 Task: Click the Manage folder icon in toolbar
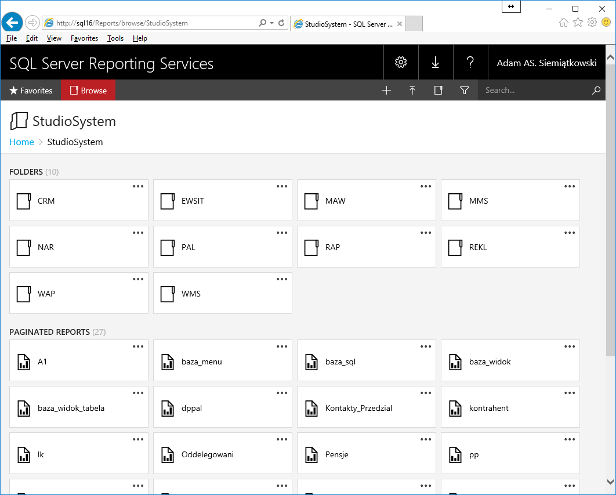[438, 91]
